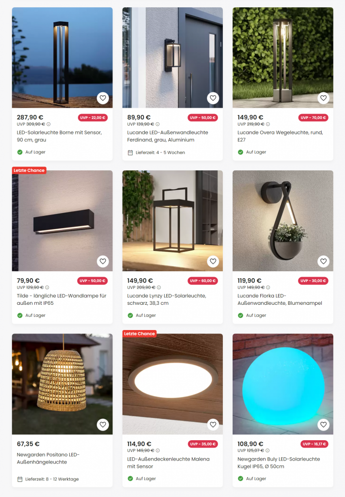The height and width of the screenshot is (497, 345).
Task: Open info icon next to UVP 125,07 €
Action: [x=267, y=450]
